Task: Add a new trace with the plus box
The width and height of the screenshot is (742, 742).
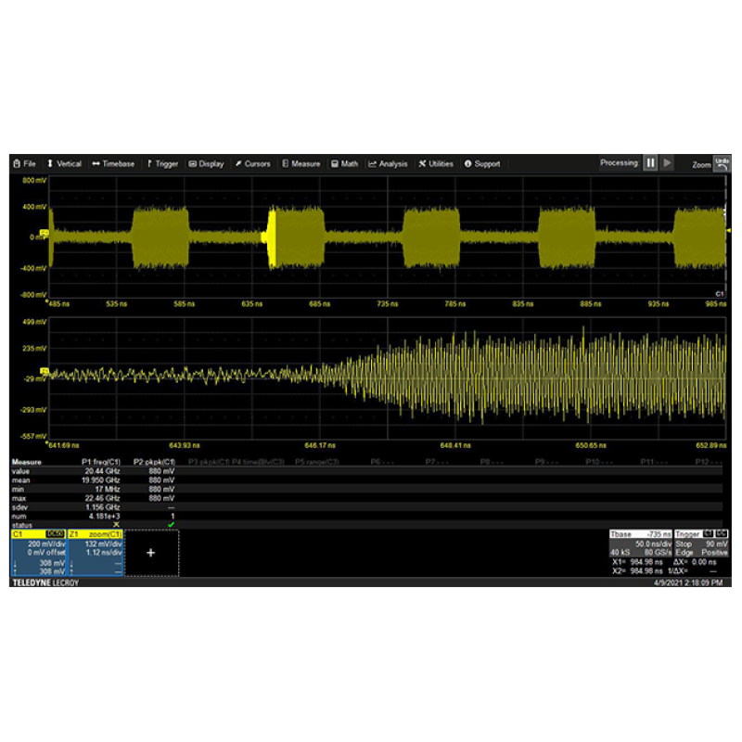Action: click(150, 553)
